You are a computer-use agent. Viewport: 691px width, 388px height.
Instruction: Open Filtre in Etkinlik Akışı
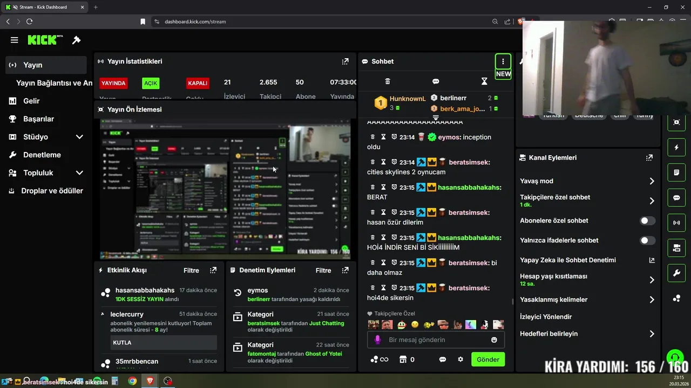coord(191,270)
